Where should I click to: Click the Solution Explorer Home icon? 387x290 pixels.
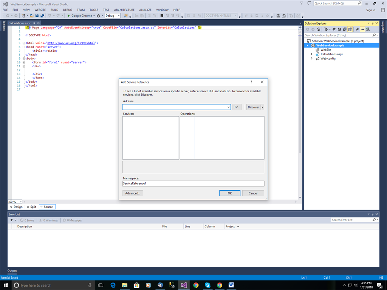[318, 29]
